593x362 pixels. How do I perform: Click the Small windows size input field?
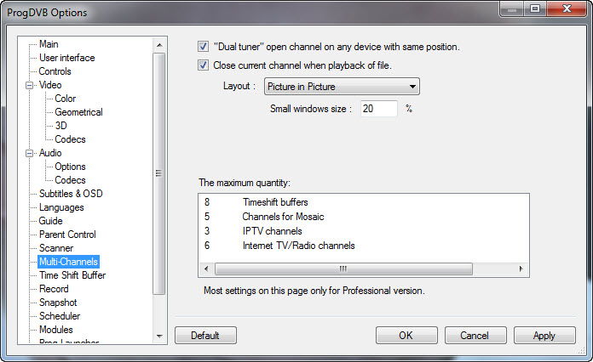click(x=377, y=109)
